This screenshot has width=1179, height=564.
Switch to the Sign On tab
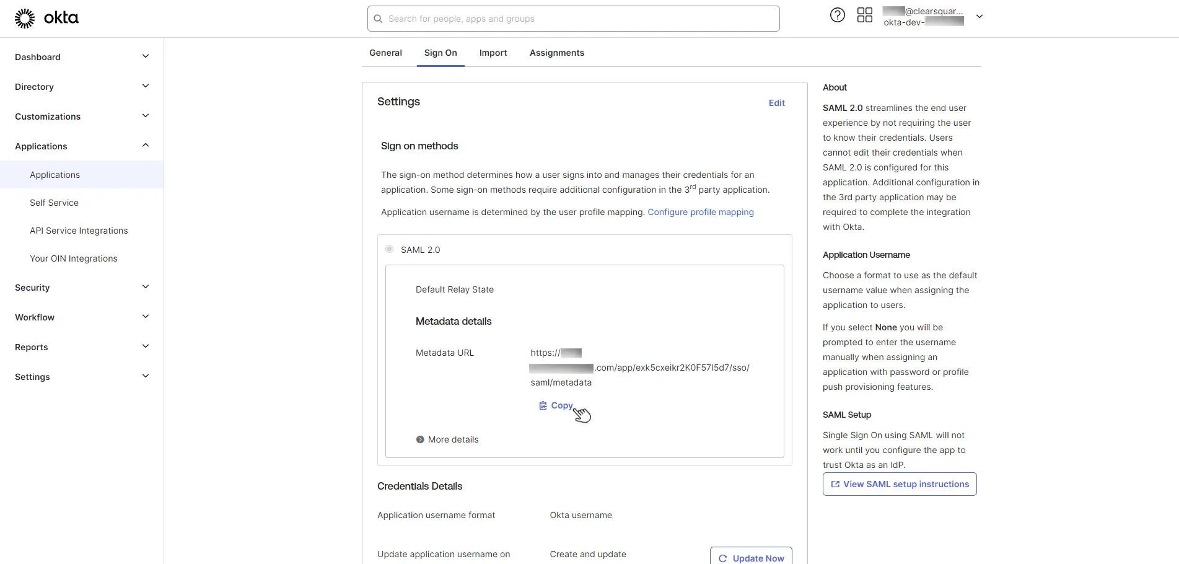click(440, 53)
